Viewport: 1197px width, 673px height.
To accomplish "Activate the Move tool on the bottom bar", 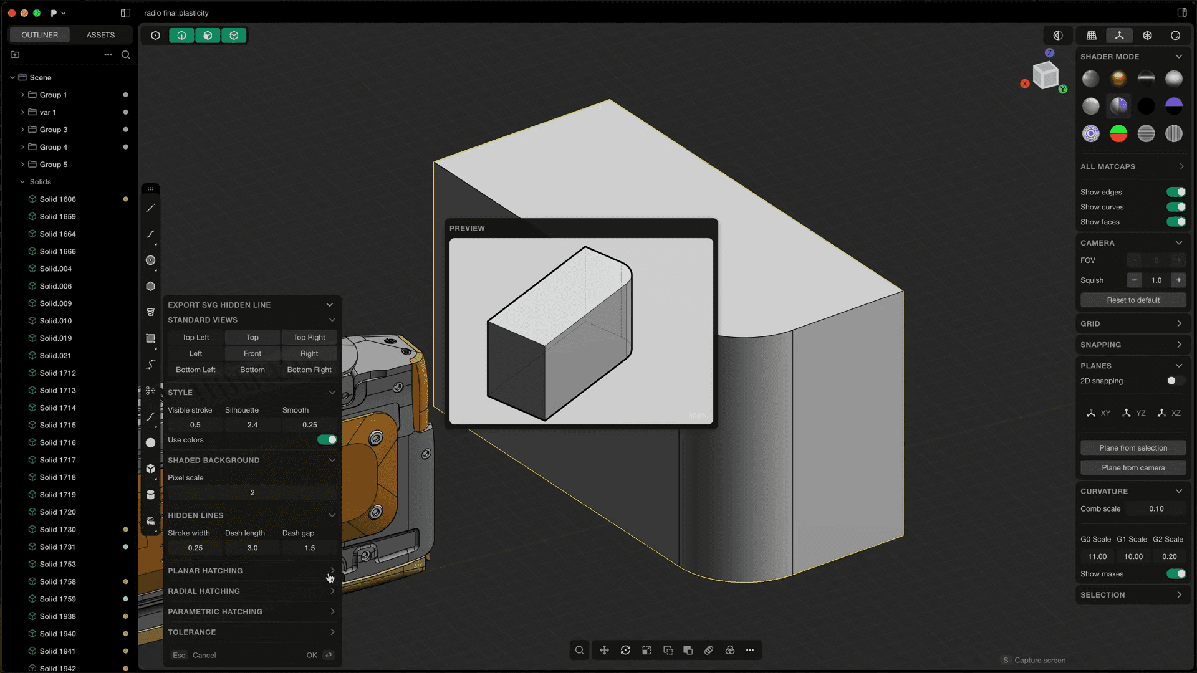I will tap(604, 650).
